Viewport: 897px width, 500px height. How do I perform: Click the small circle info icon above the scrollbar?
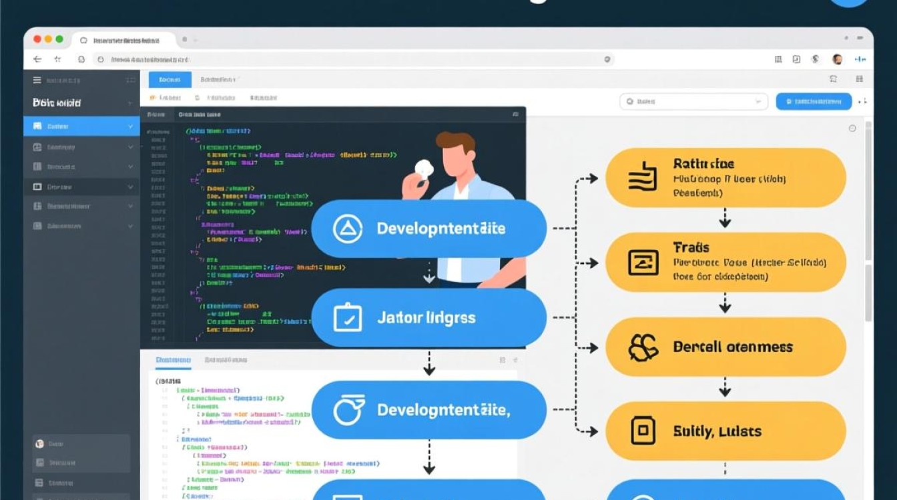852,129
